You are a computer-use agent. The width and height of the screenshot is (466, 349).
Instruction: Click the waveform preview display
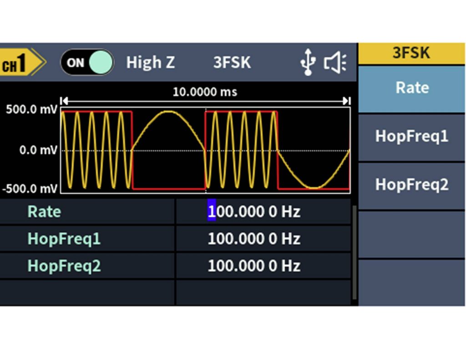coord(206,150)
